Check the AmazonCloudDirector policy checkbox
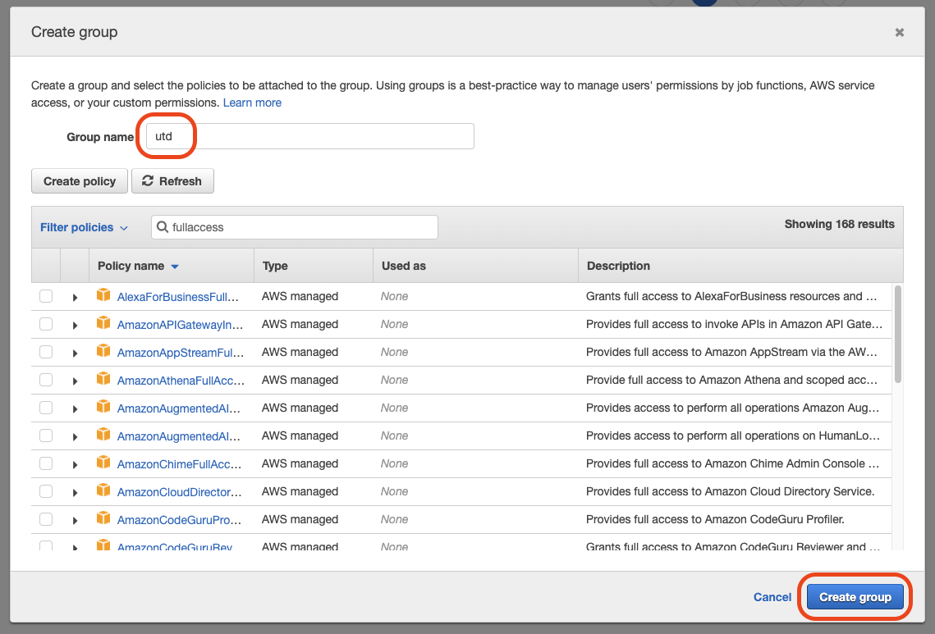935x634 pixels. pos(46,491)
